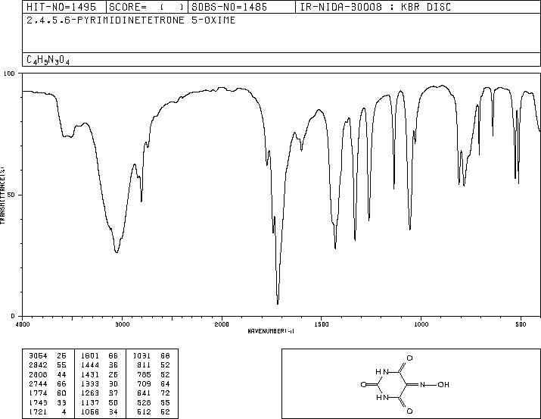
Task: Click the TRANSMITTANCE axis title
Action: [2, 195]
